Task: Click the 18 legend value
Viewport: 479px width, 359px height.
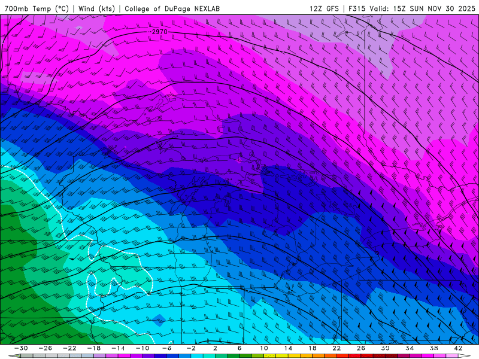Action: [x=312, y=348]
